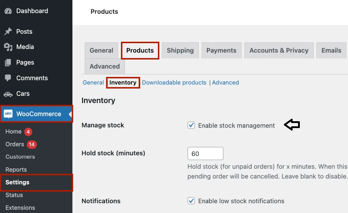Click the Cars car icon in the sidebar

[8, 94]
